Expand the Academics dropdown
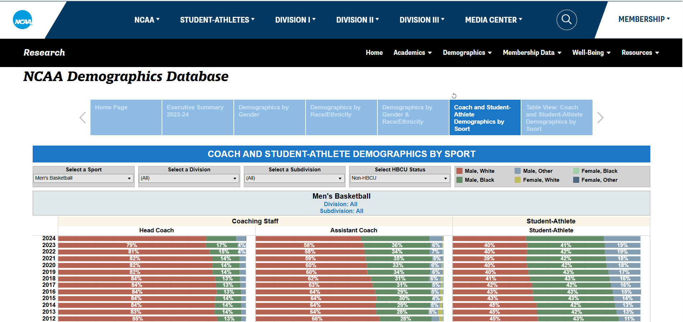The image size is (683, 322). click(413, 53)
